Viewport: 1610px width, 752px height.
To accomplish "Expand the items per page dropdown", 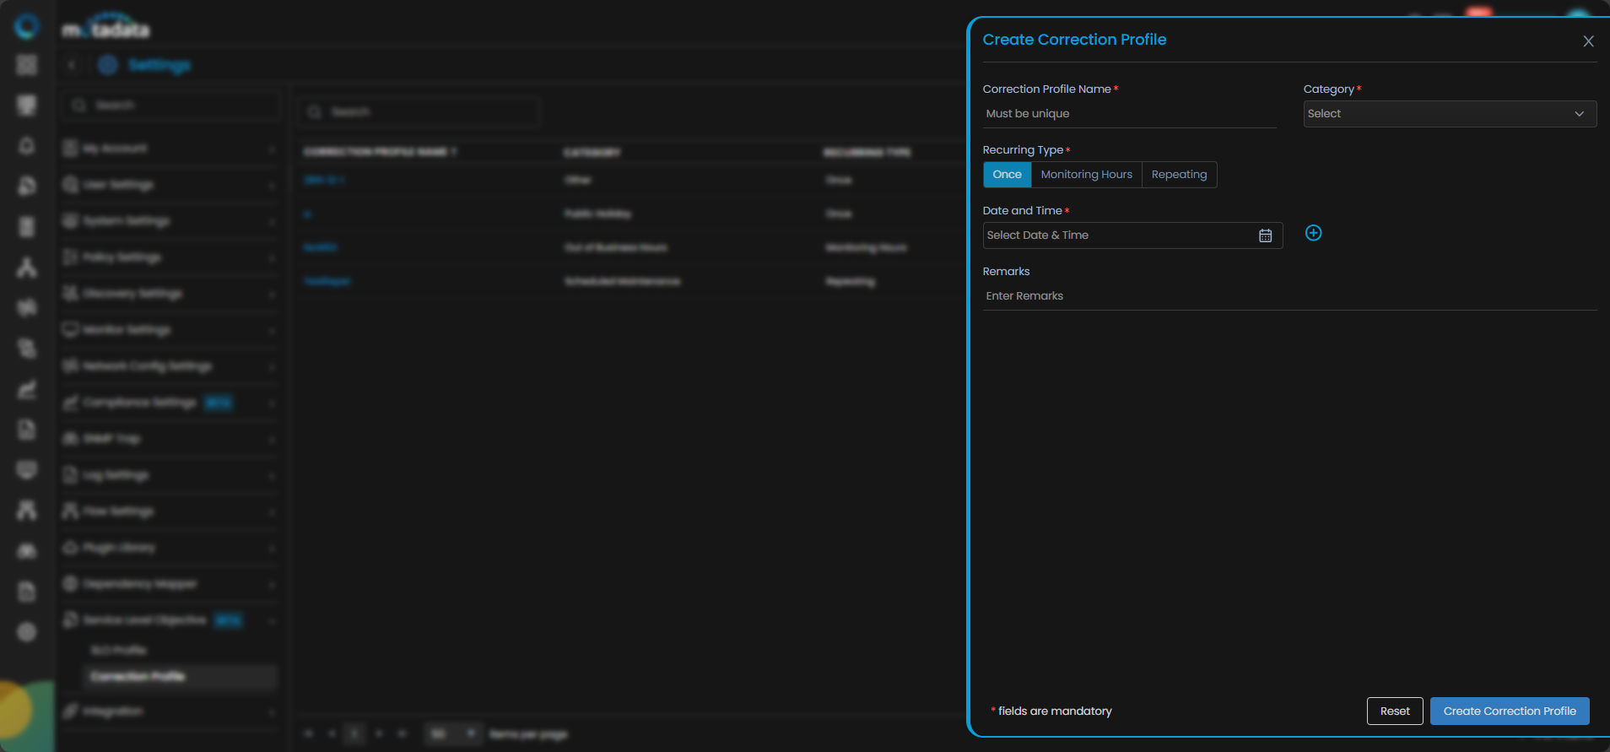I will pos(452,734).
